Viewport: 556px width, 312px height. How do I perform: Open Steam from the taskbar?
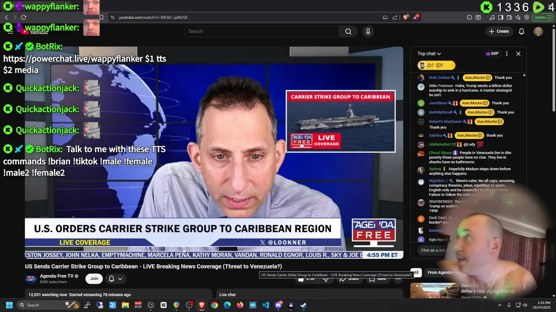click(x=304, y=305)
